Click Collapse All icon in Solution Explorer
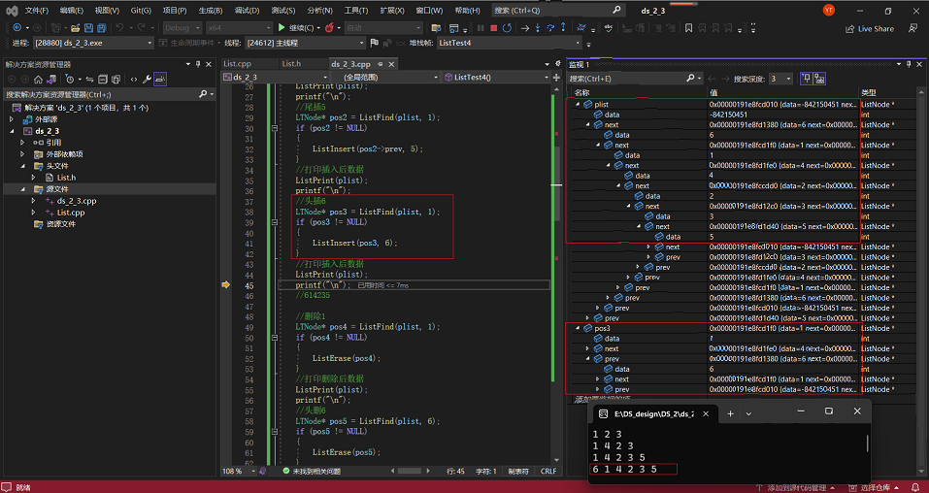Screen dimensions: 929x493 click(103, 80)
